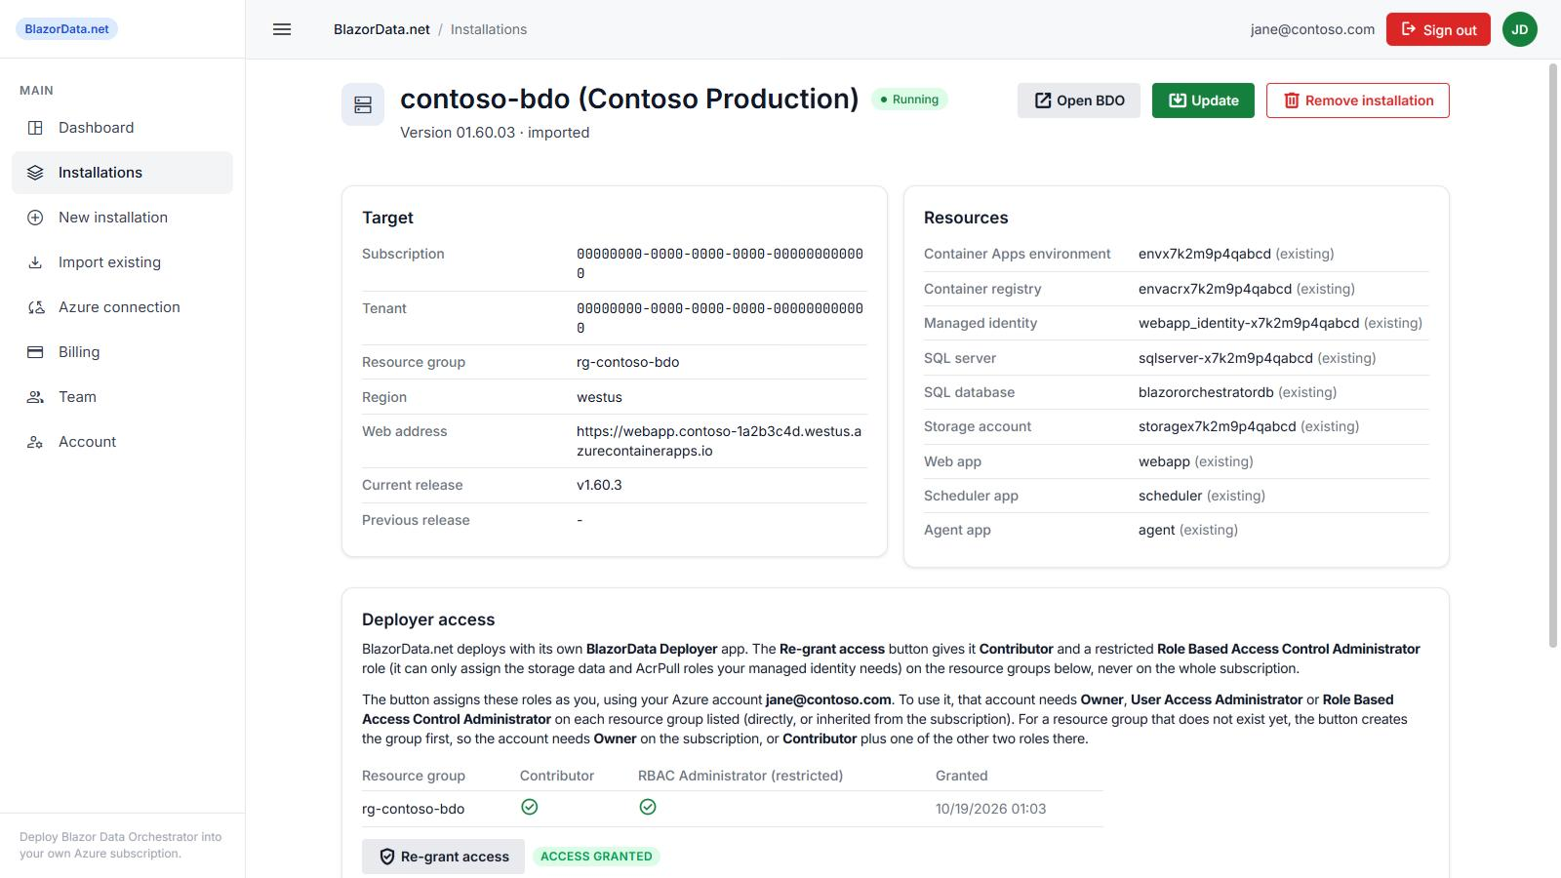The height and width of the screenshot is (878, 1561).
Task: Click the Running status badge
Action: pos(909,100)
